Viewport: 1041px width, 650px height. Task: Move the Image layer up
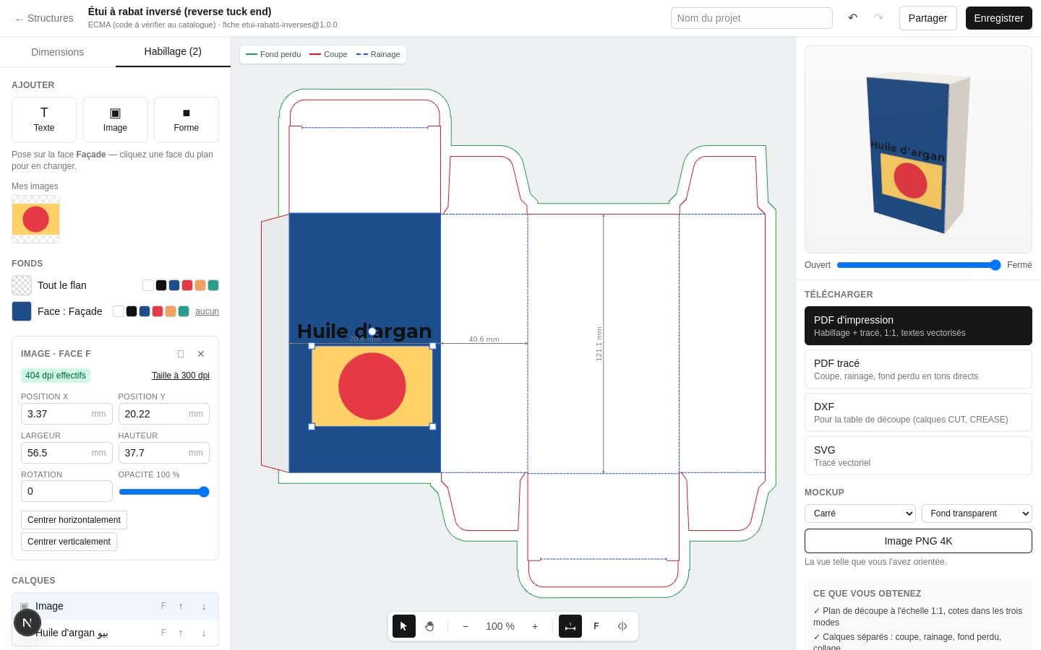181,606
